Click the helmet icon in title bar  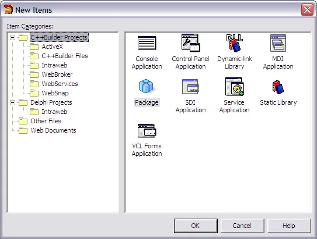point(8,9)
